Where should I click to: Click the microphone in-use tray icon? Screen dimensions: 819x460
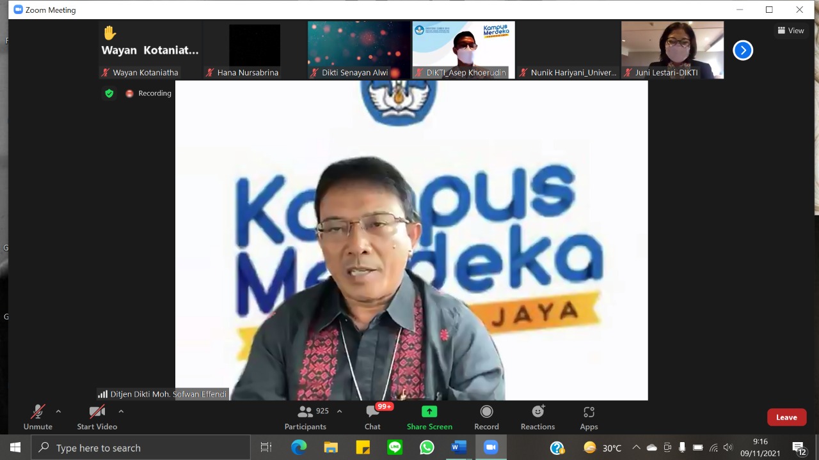tap(682, 448)
